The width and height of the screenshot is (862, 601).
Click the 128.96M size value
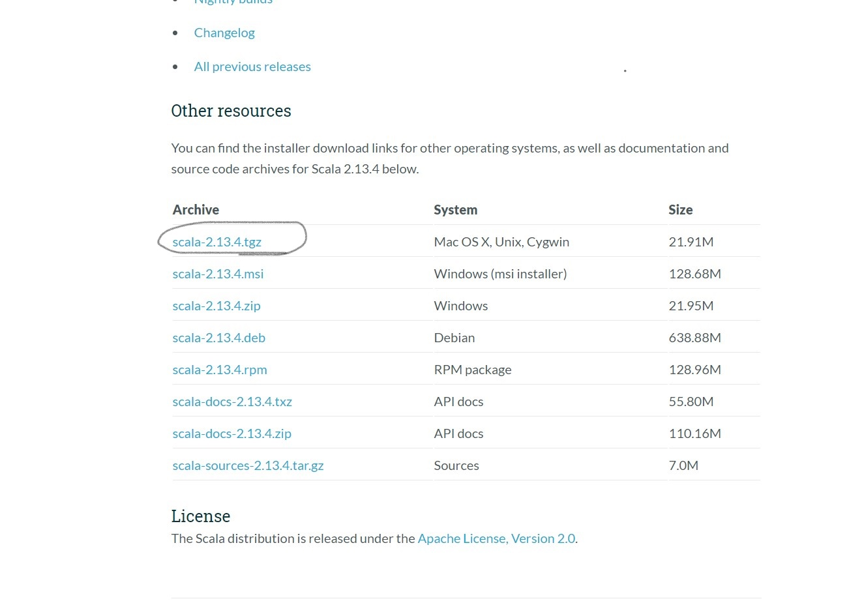pyautogui.click(x=695, y=370)
